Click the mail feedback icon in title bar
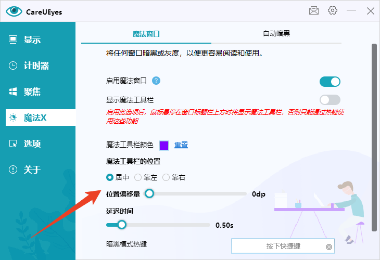Viewport: 380px width, 260px height. 313,10
